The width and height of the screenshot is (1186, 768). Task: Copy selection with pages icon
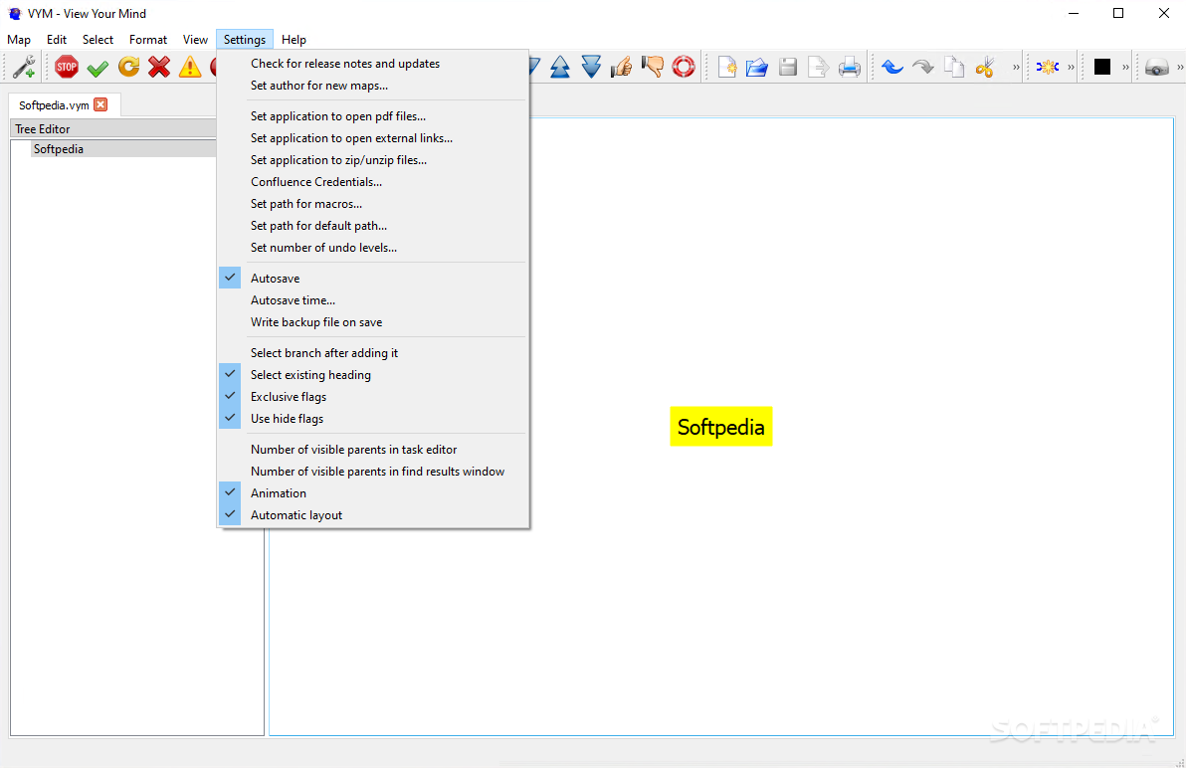coord(954,68)
